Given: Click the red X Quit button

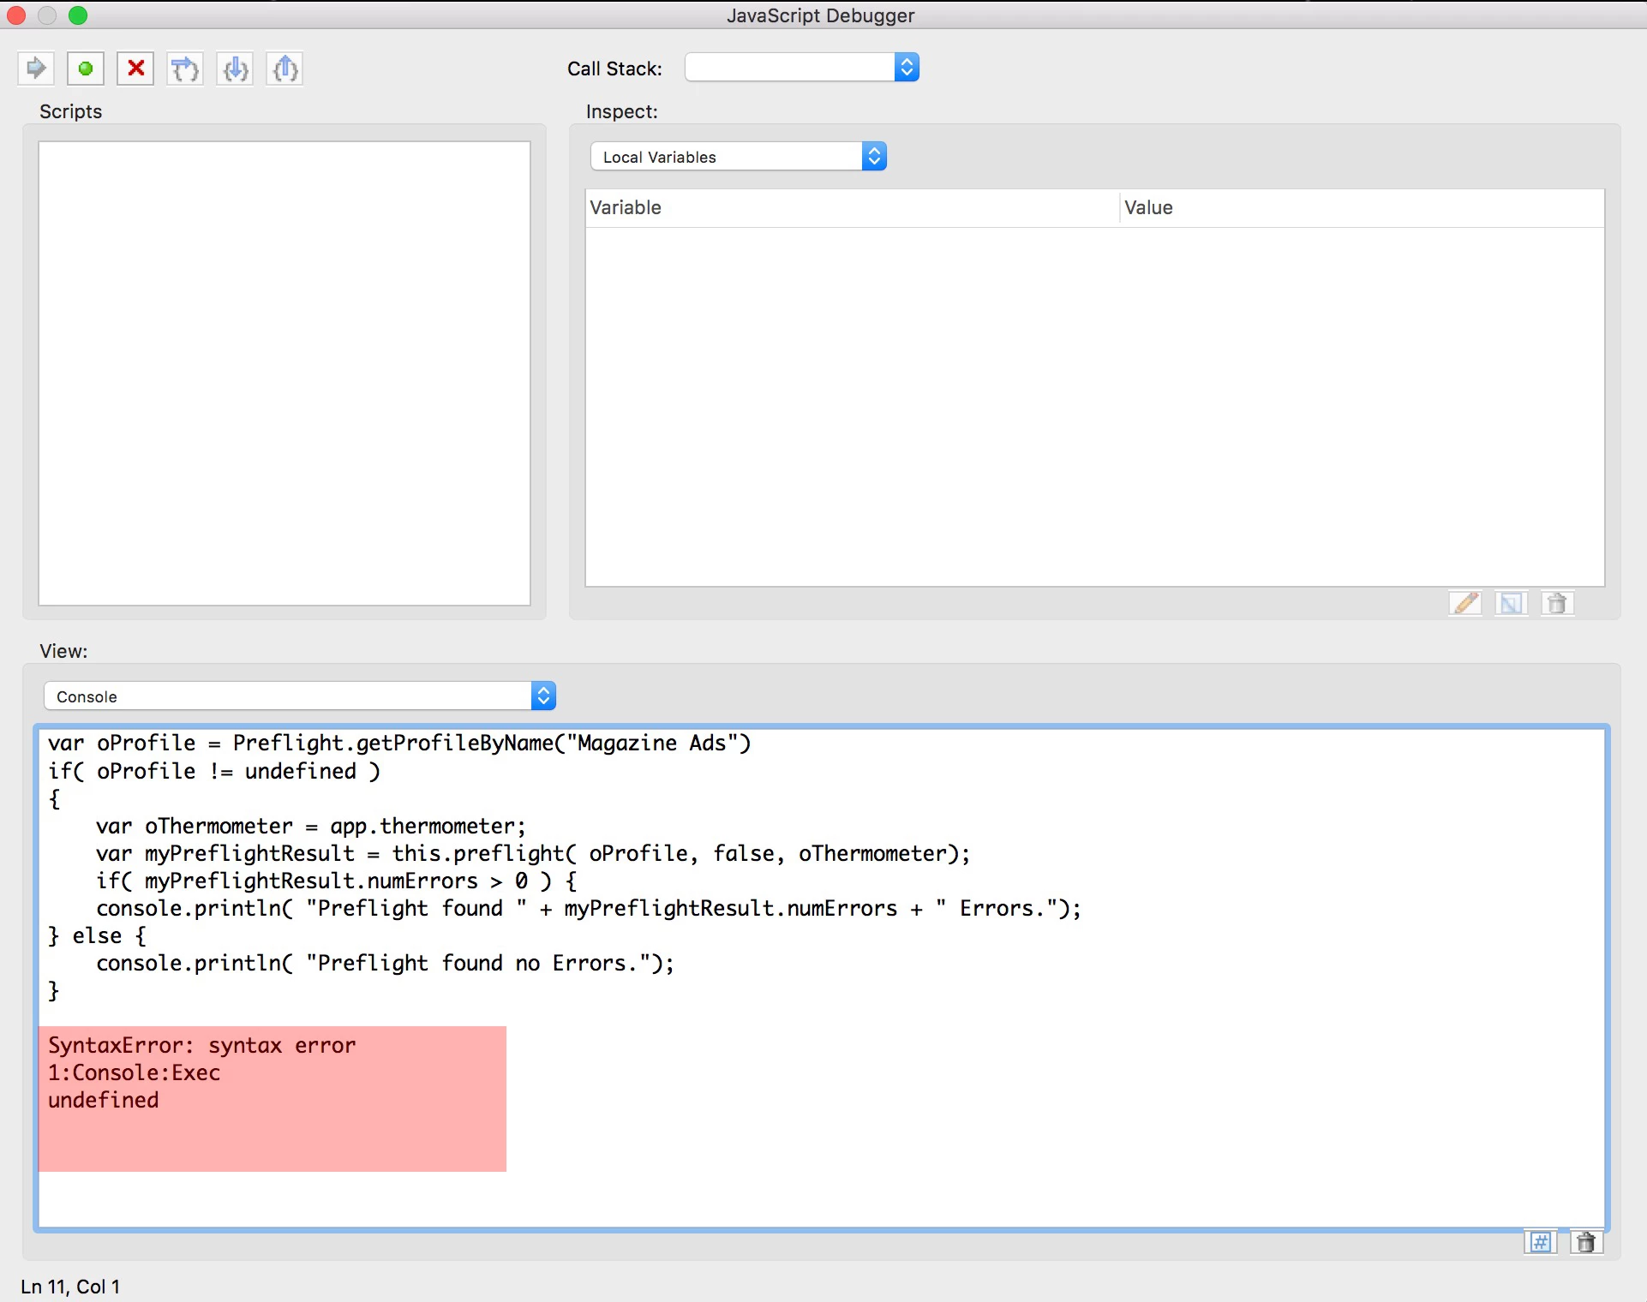Looking at the screenshot, I should (x=135, y=69).
